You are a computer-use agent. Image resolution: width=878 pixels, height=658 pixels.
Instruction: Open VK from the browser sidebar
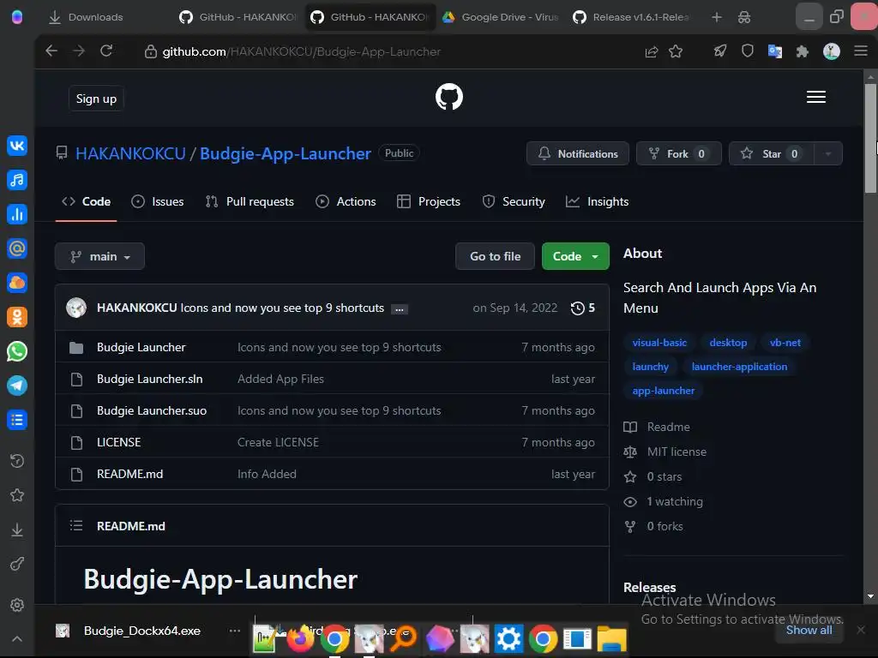17,146
